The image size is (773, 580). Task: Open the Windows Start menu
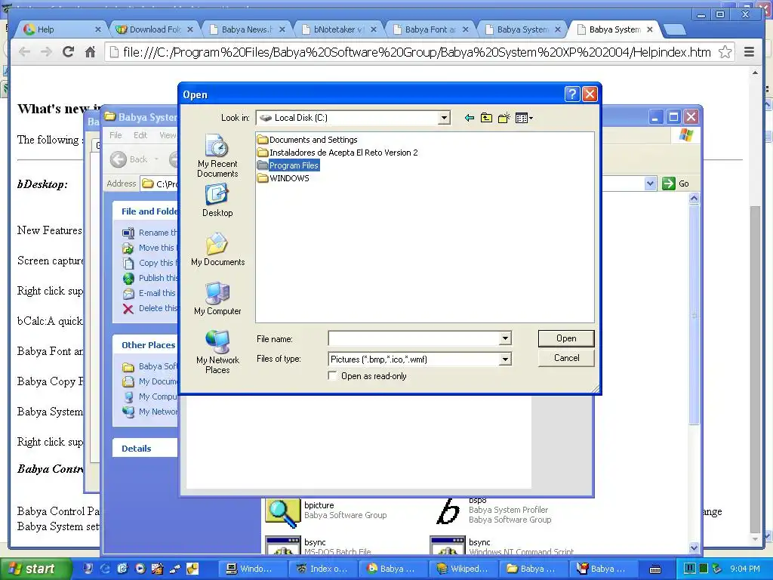[x=35, y=569]
